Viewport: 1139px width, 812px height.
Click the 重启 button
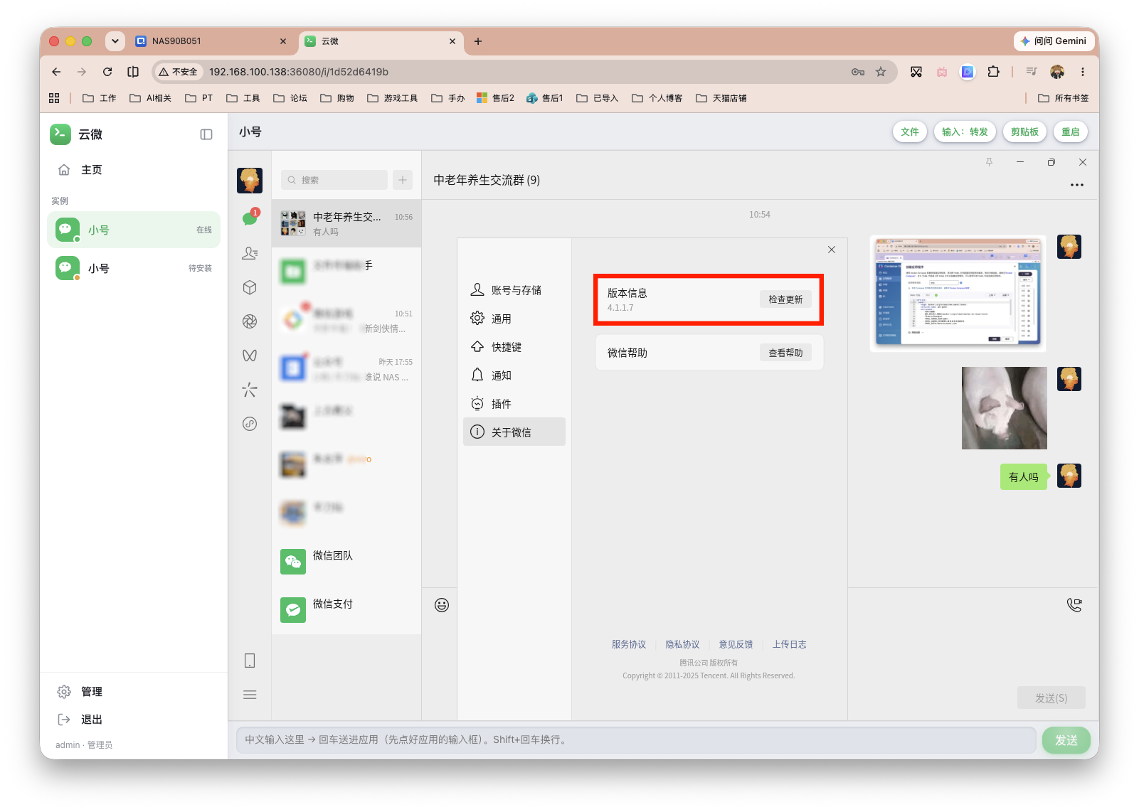[1071, 132]
